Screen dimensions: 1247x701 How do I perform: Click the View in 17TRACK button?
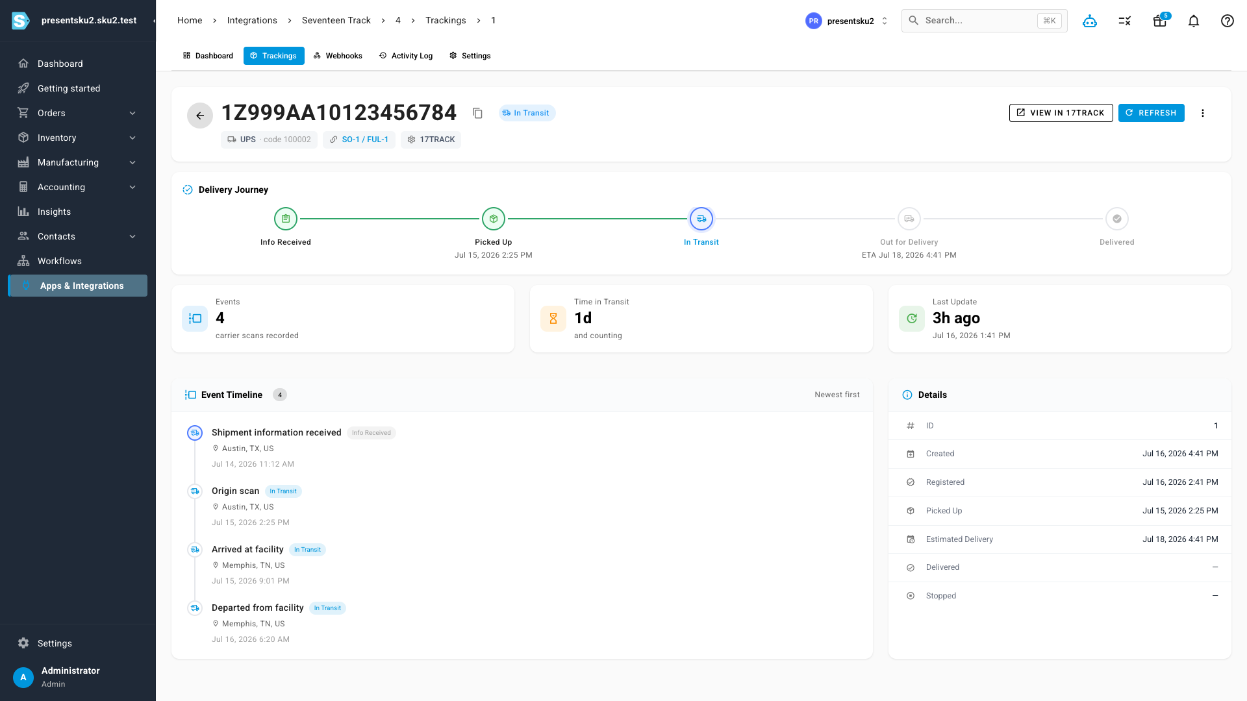tap(1061, 113)
